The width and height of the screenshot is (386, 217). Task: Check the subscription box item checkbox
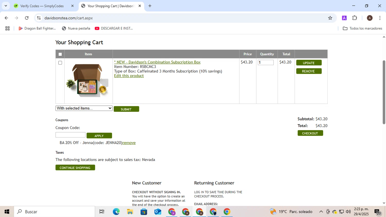(x=60, y=63)
